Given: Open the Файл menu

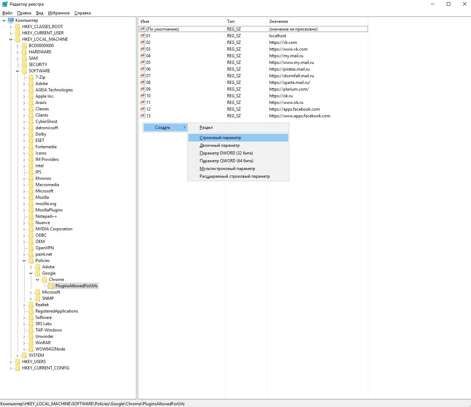Looking at the screenshot, I should [x=7, y=13].
